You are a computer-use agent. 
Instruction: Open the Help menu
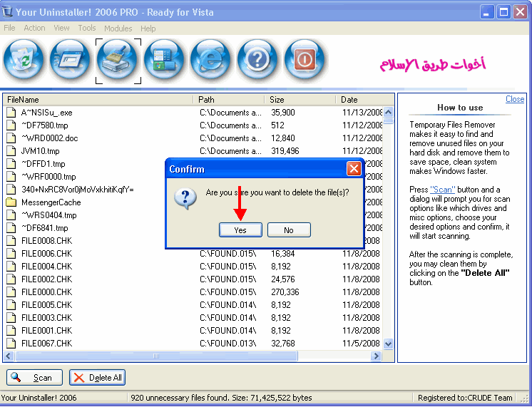click(x=148, y=29)
